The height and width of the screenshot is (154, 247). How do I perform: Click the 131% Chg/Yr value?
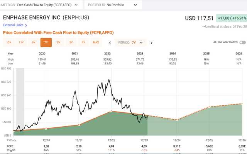pos(112,150)
